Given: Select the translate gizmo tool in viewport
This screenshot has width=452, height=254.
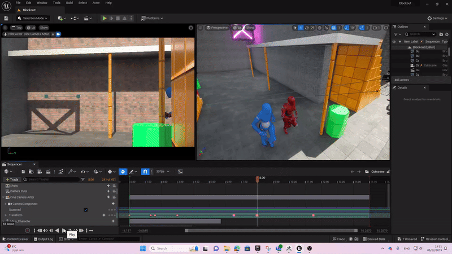Looking at the screenshot, I should [x=301, y=28].
